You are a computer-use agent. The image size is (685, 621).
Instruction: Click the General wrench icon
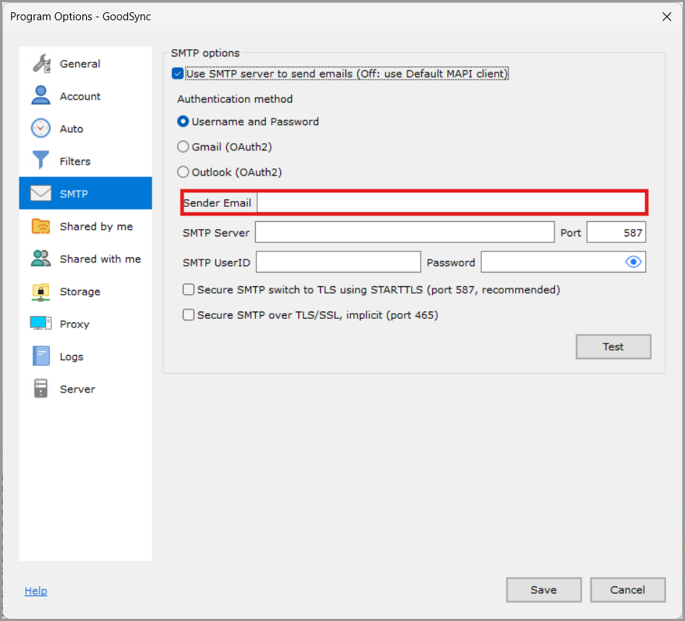click(x=41, y=64)
